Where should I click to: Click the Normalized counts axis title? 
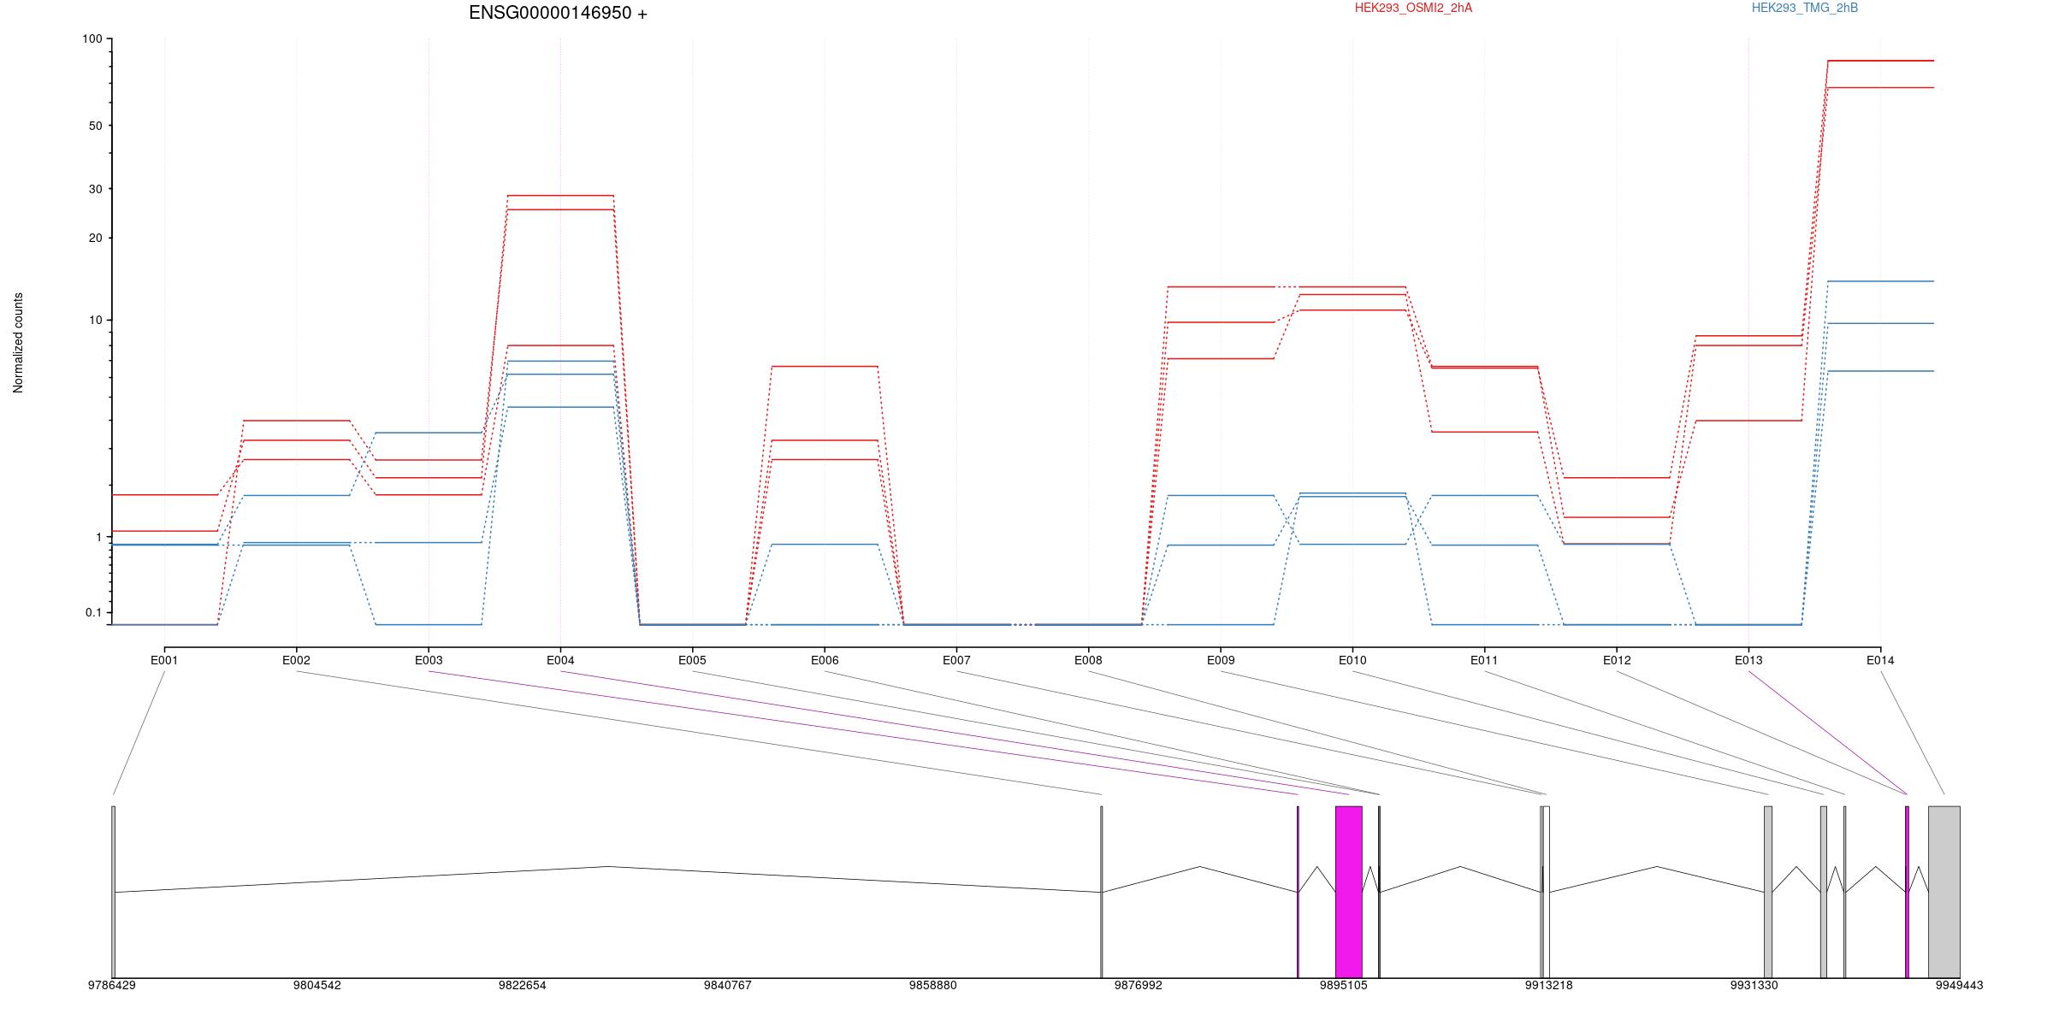(x=18, y=343)
